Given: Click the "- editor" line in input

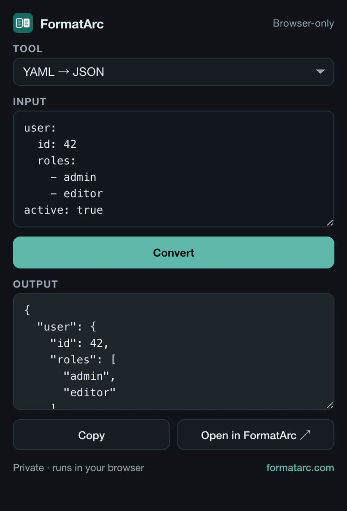Looking at the screenshot, I should click(77, 193).
